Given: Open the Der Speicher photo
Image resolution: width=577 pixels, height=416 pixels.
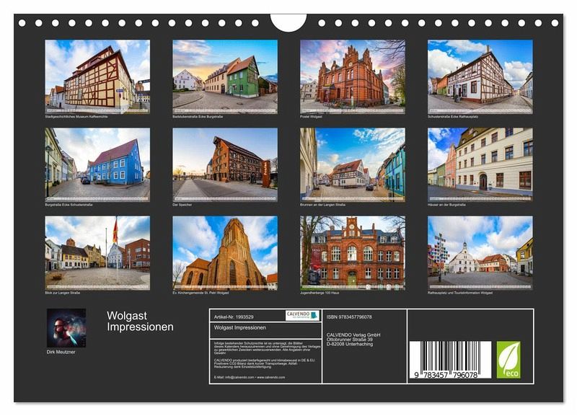Looking at the screenshot, I should 225,164.
